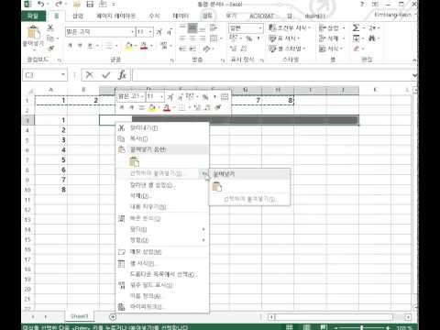This screenshot has height=330, width=440.
Task: Toggle Page Break view in status bar
Action: (x=324, y=327)
